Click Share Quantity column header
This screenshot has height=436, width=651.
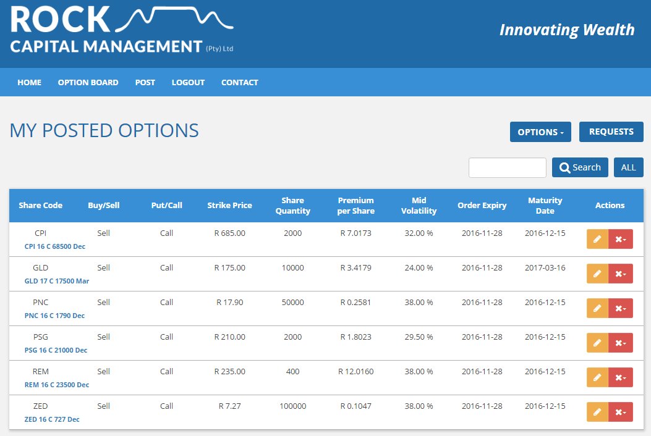(x=292, y=206)
